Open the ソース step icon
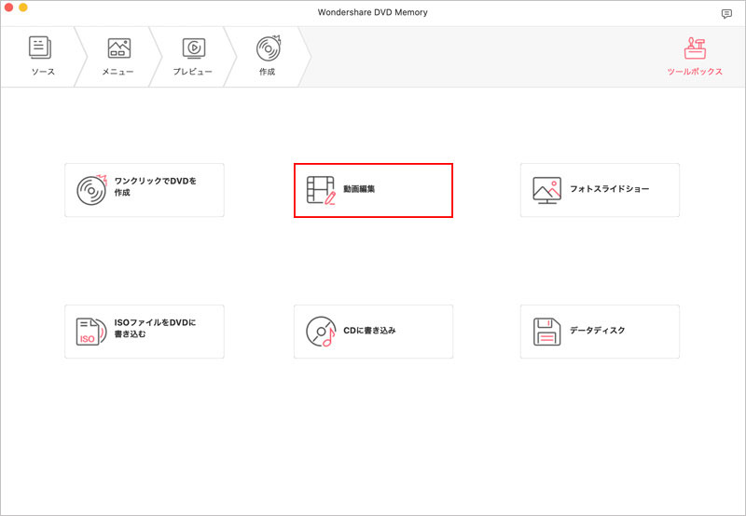 40,48
